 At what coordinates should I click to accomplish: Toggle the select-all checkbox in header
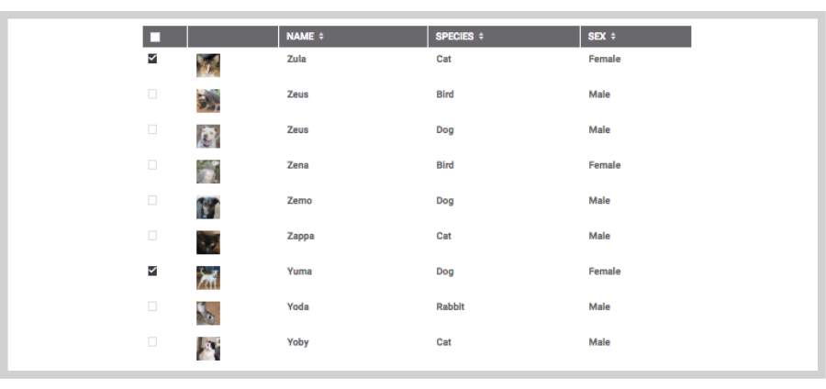(155, 37)
